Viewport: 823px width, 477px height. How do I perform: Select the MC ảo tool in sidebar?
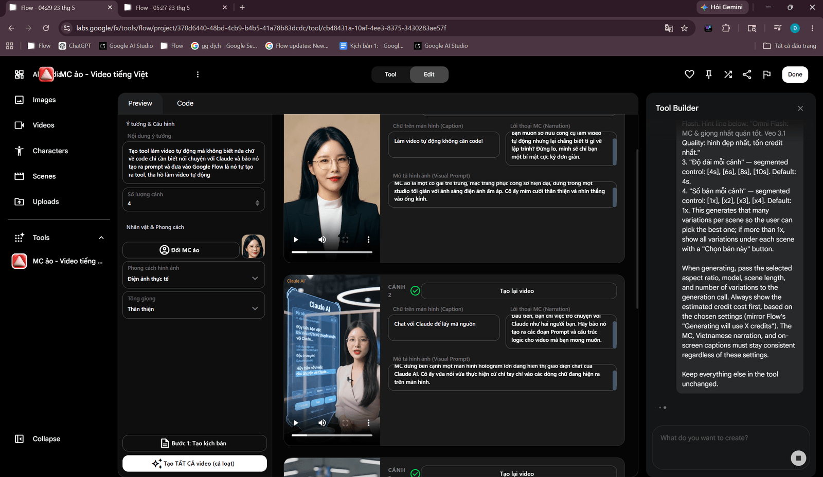click(x=58, y=261)
